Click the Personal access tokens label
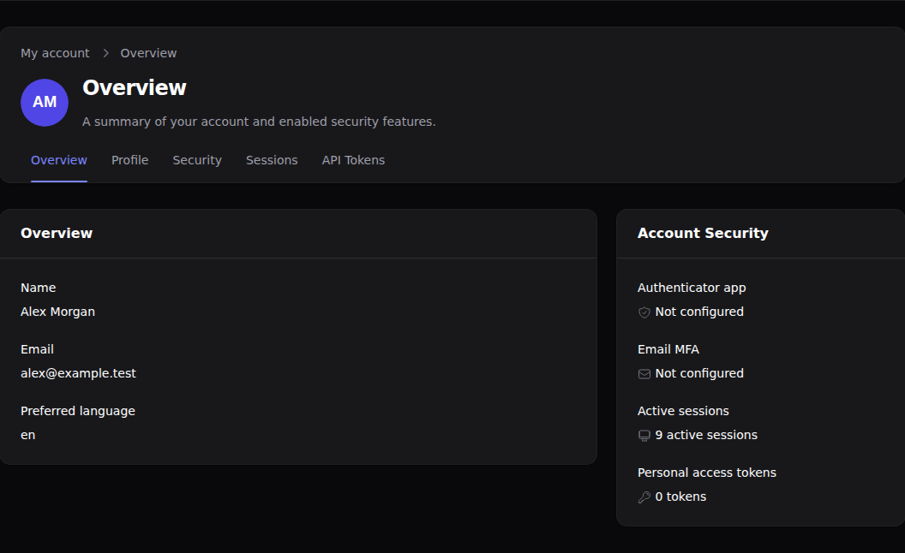Image resolution: width=905 pixels, height=553 pixels. 706,473
